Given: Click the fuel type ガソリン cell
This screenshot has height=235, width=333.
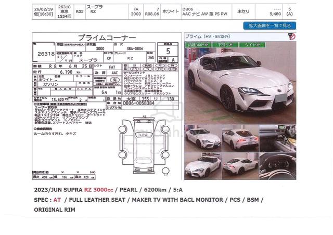Looking at the screenshot, I should click(x=50, y=84).
